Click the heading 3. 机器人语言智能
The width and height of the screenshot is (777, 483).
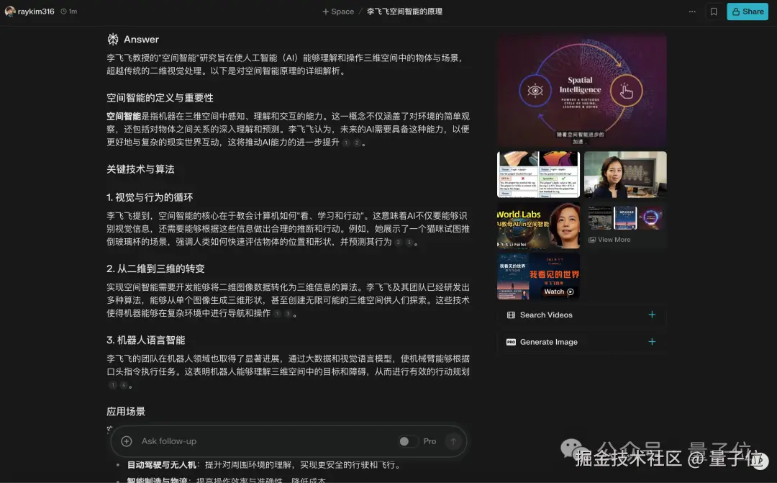[x=145, y=340]
